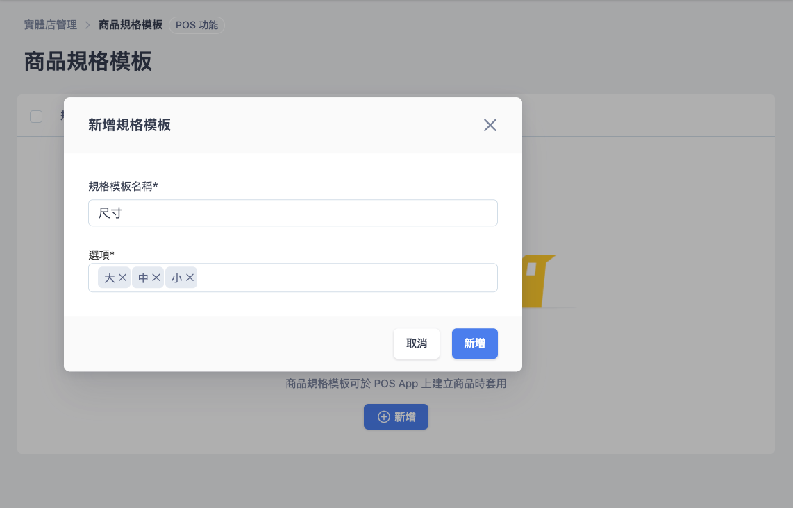Click the breadcrumb chevron separator
Viewport: 793px width, 508px height.
click(87, 25)
